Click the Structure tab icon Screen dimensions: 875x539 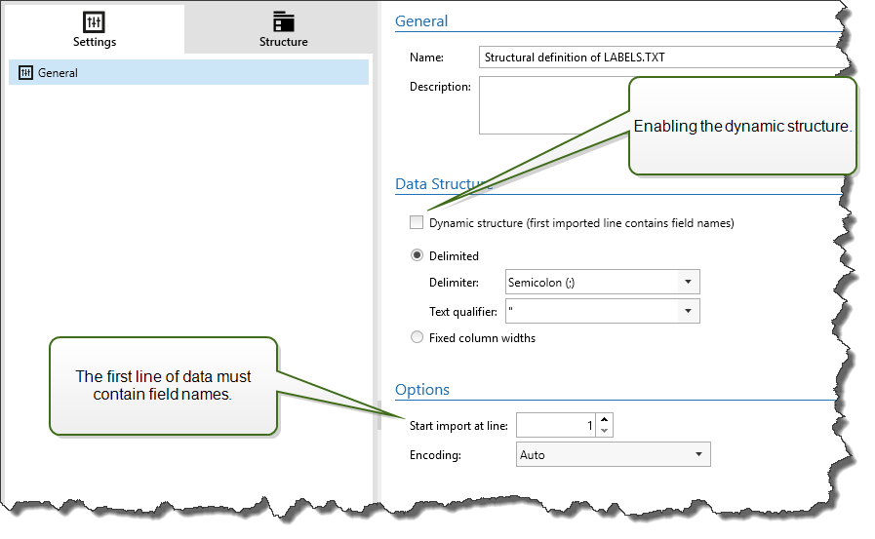tap(284, 21)
